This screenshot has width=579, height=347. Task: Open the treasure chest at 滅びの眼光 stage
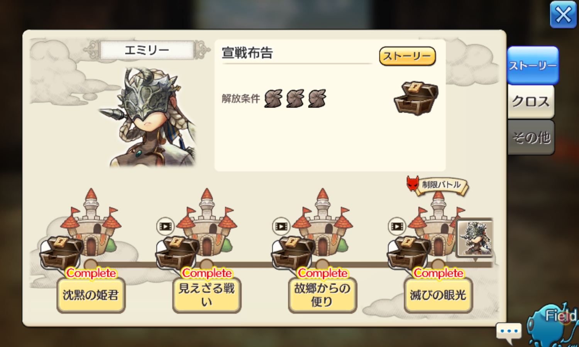408,253
